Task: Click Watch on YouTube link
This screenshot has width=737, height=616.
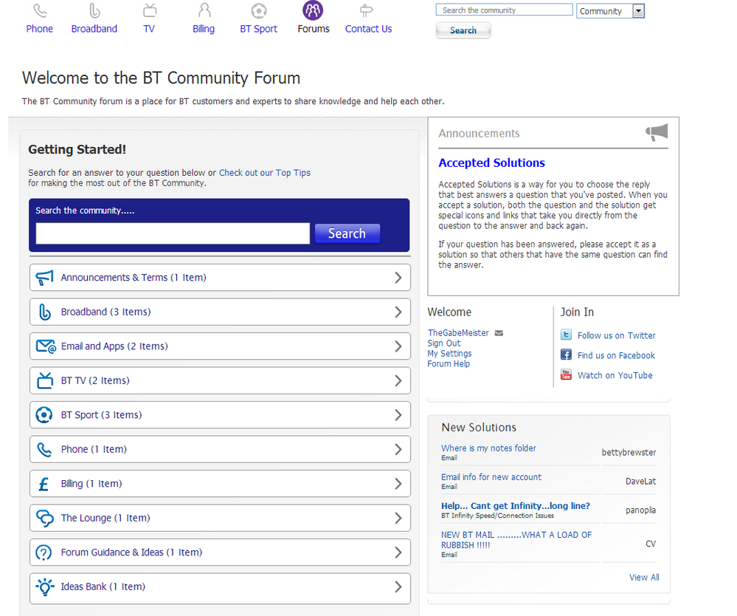Action: coord(615,375)
